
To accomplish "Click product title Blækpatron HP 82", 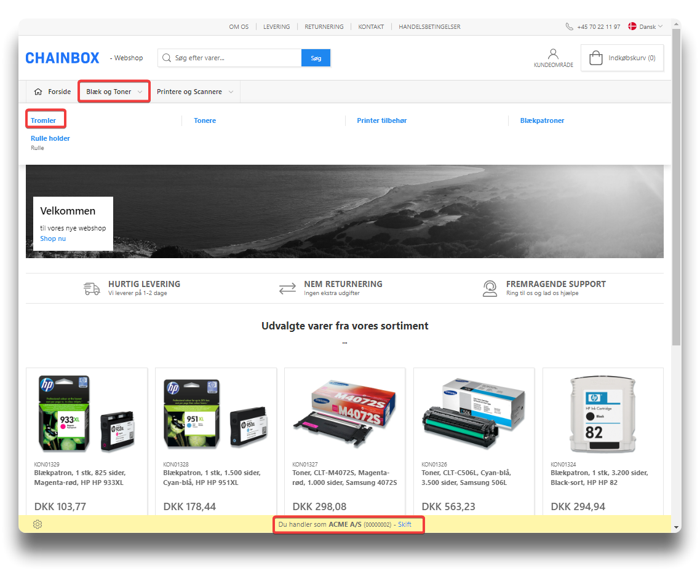I will (x=599, y=478).
